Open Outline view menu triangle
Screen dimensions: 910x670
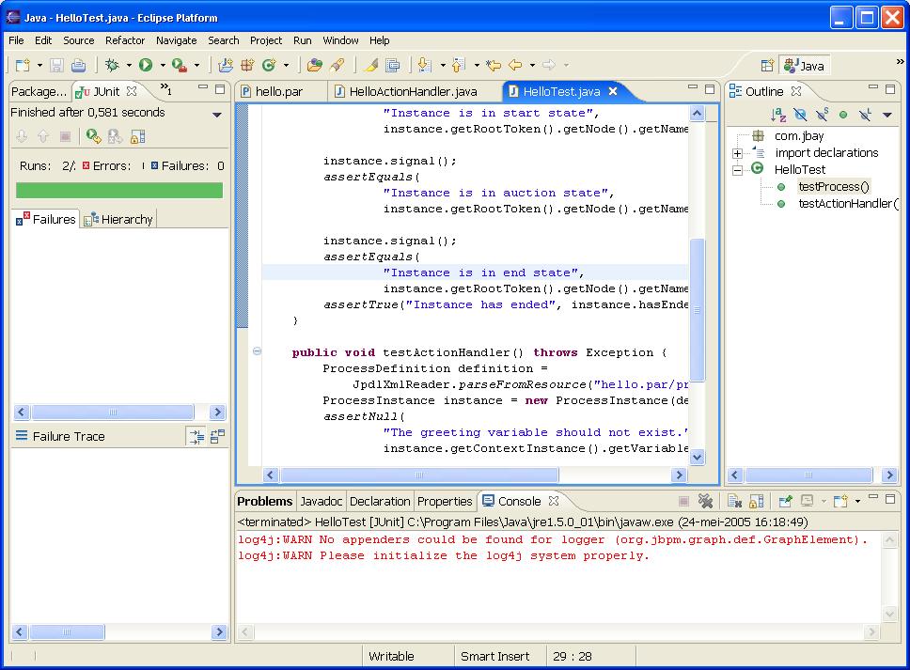886,115
